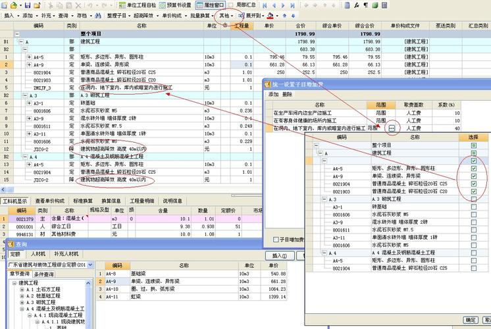Click the Paste clipboard icon

click(69, 5)
